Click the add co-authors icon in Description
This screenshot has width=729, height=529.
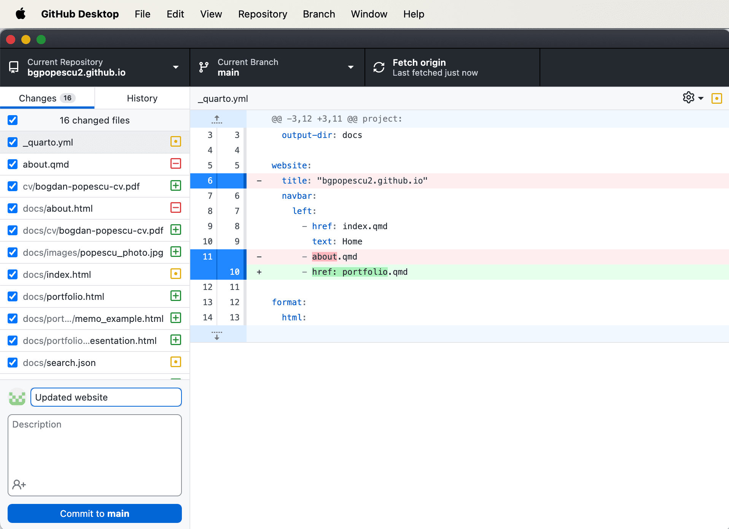[x=19, y=484]
